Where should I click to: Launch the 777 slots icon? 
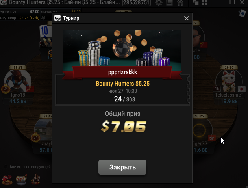[21, 180]
